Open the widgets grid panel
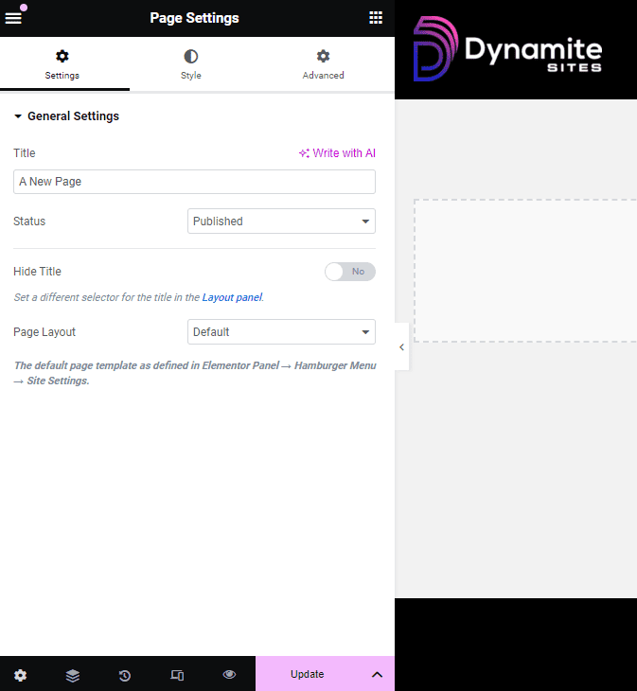 point(376,18)
